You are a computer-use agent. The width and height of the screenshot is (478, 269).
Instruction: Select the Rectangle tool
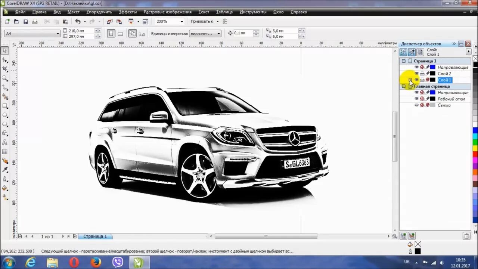[5, 106]
